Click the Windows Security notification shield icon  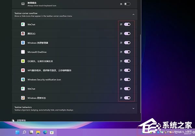pyautogui.click(x=23, y=80)
